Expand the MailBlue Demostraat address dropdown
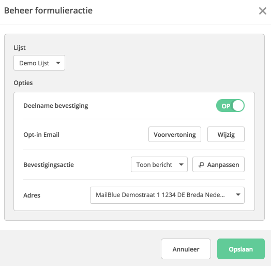Screen dimensions: 271x266 pos(167,195)
